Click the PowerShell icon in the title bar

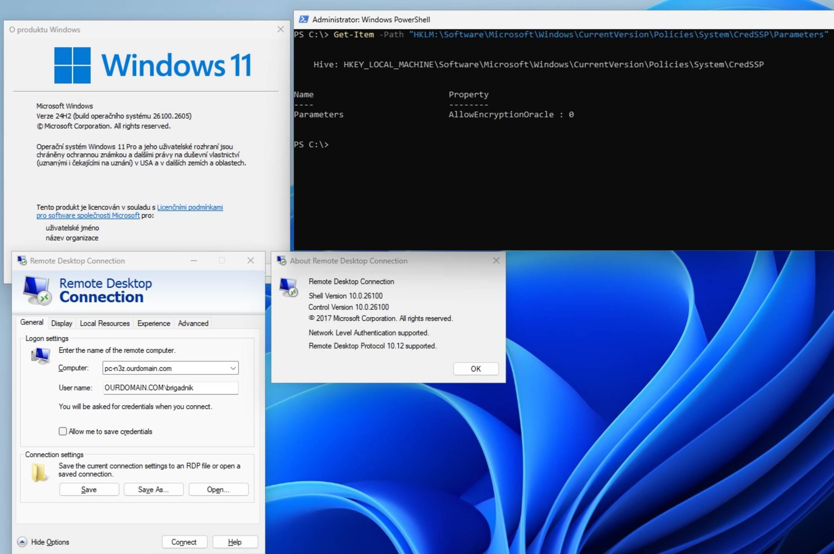point(304,19)
